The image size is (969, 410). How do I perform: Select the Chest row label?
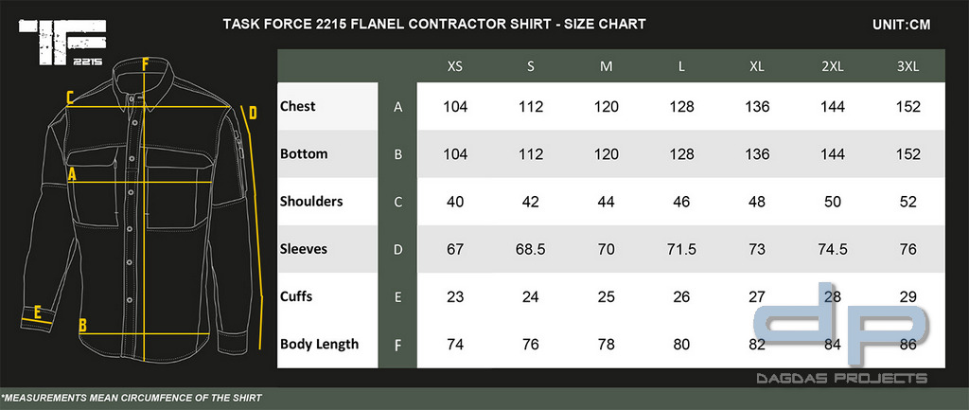(297, 106)
